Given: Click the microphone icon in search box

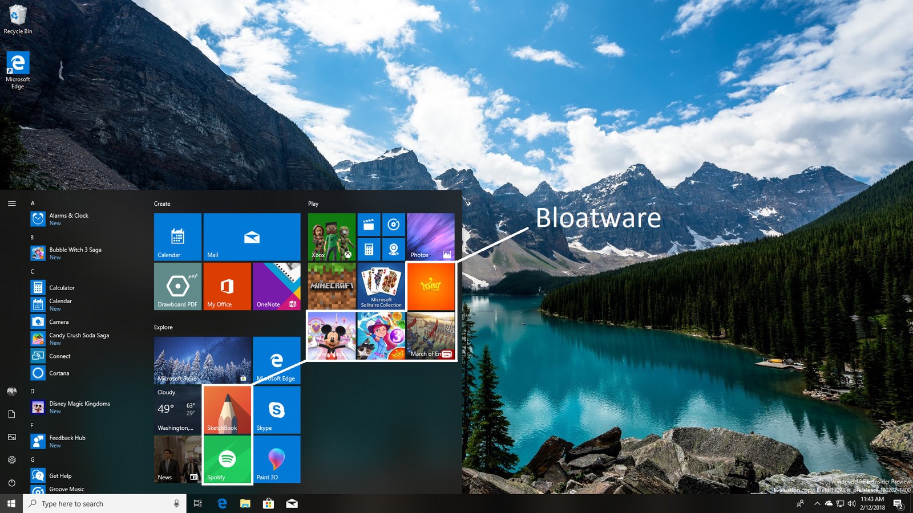Looking at the screenshot, I should 176,503.
